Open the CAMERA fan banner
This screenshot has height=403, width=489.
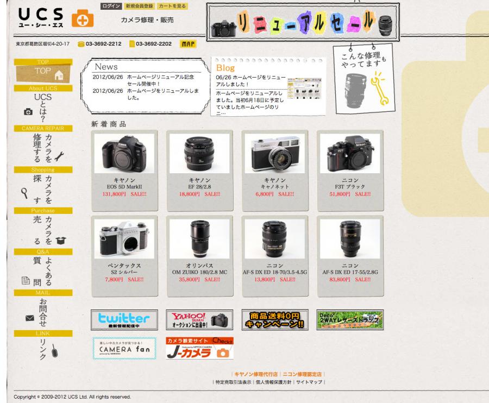(124, 349)
